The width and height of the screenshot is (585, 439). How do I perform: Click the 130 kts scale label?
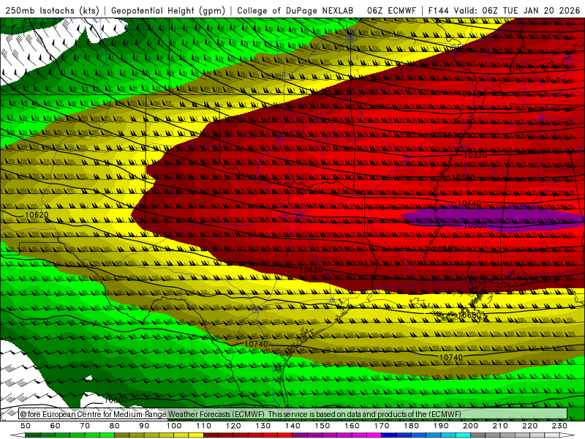coord(263,426)
